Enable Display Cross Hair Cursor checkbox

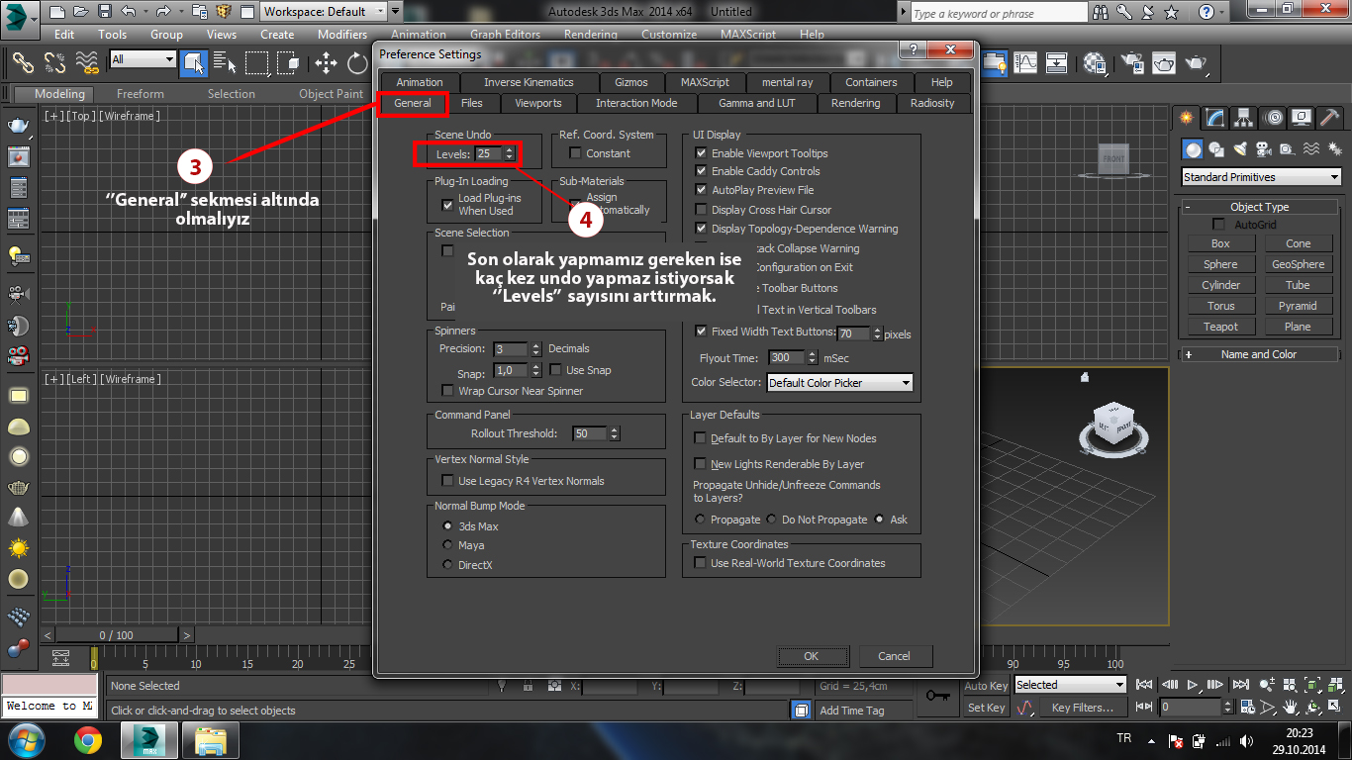701,210
